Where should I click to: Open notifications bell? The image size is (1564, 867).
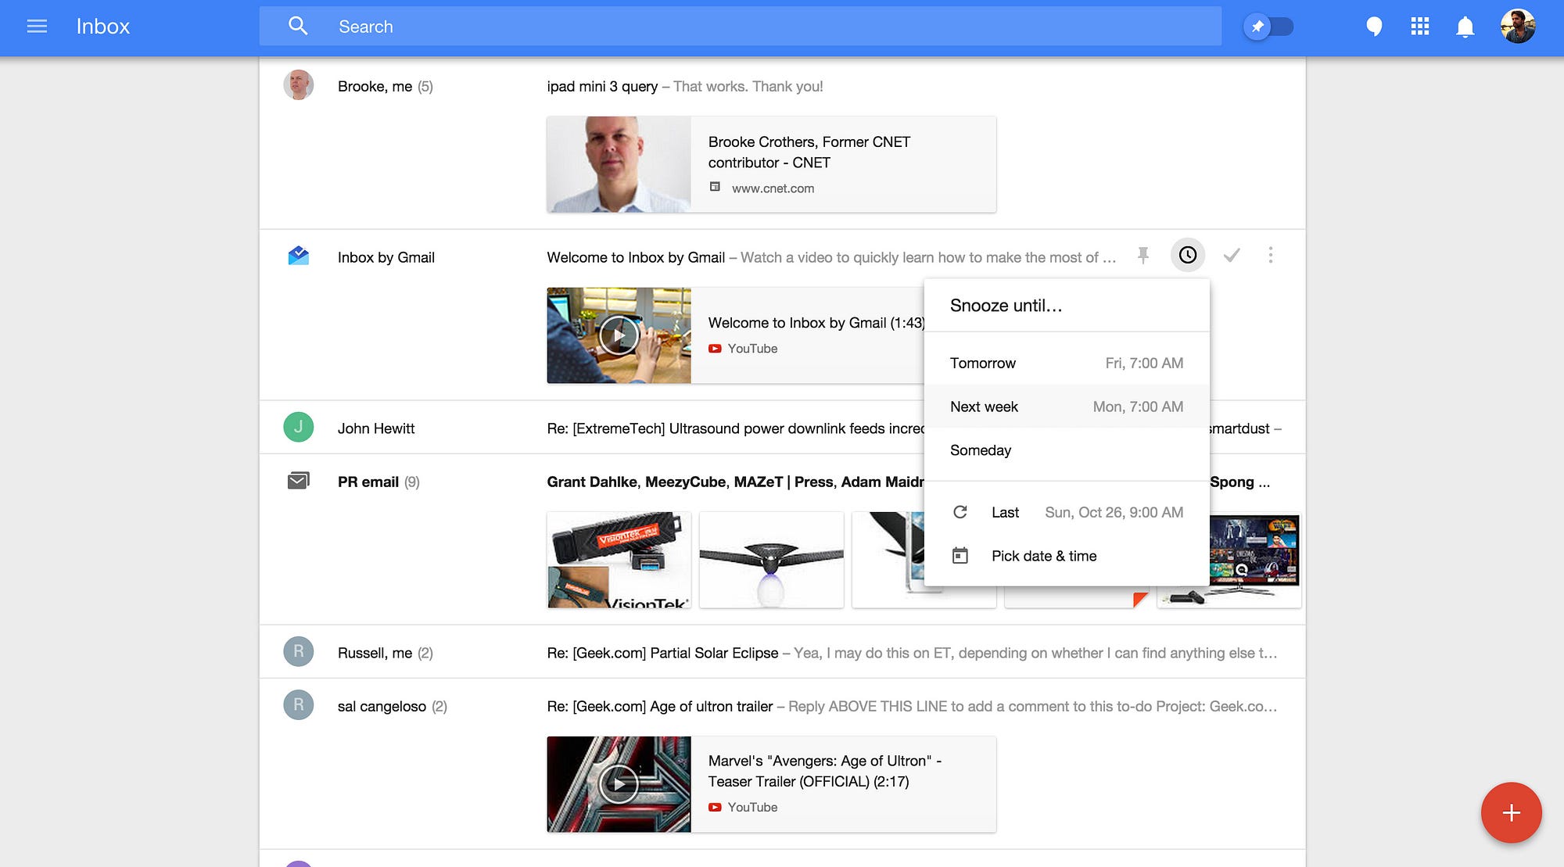coord(1465,27)
